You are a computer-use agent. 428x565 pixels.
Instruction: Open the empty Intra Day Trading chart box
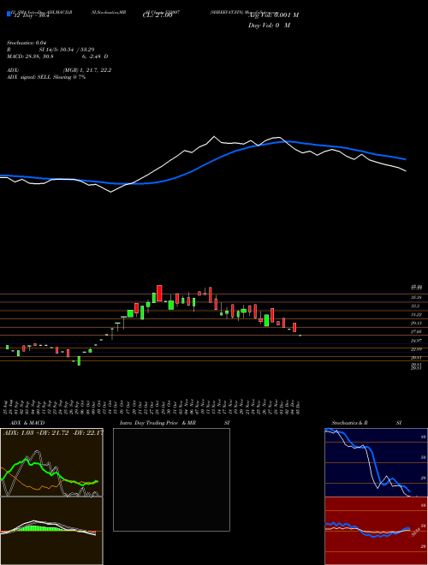171,479
